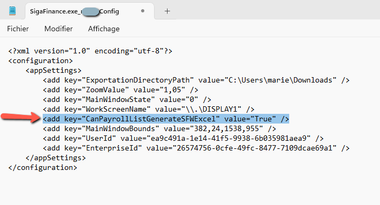Click the MainWindowBounds key line

(x=159, y=128)
